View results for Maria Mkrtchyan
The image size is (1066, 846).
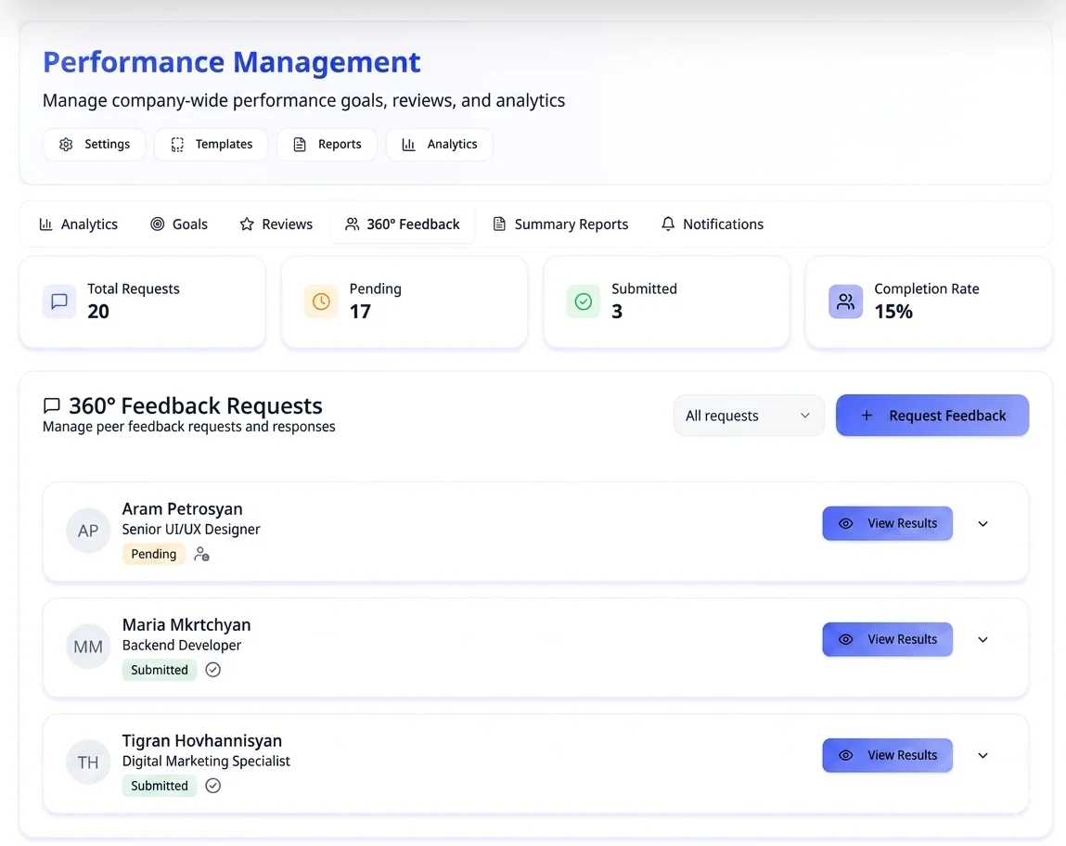coord(887,639)
